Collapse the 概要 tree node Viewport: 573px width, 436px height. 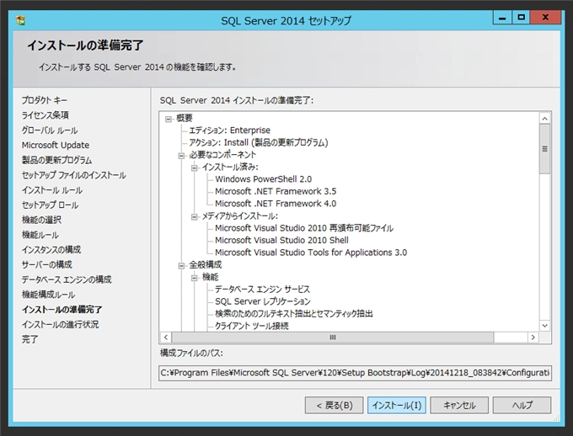click(169, 119)
